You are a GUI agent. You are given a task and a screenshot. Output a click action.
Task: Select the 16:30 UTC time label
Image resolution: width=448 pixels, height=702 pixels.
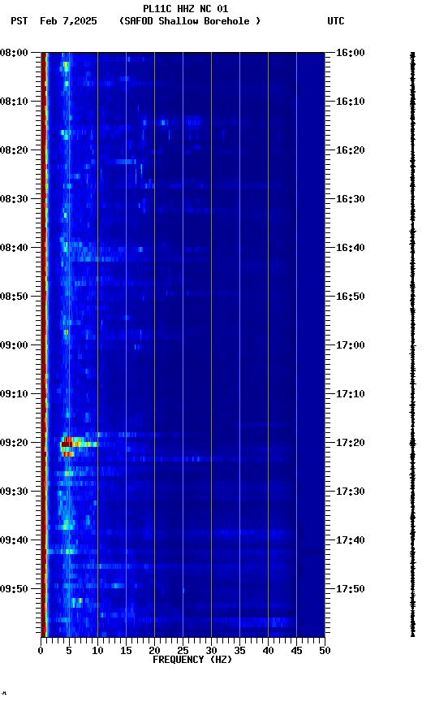pyautogui.click(x=351, y=199)
